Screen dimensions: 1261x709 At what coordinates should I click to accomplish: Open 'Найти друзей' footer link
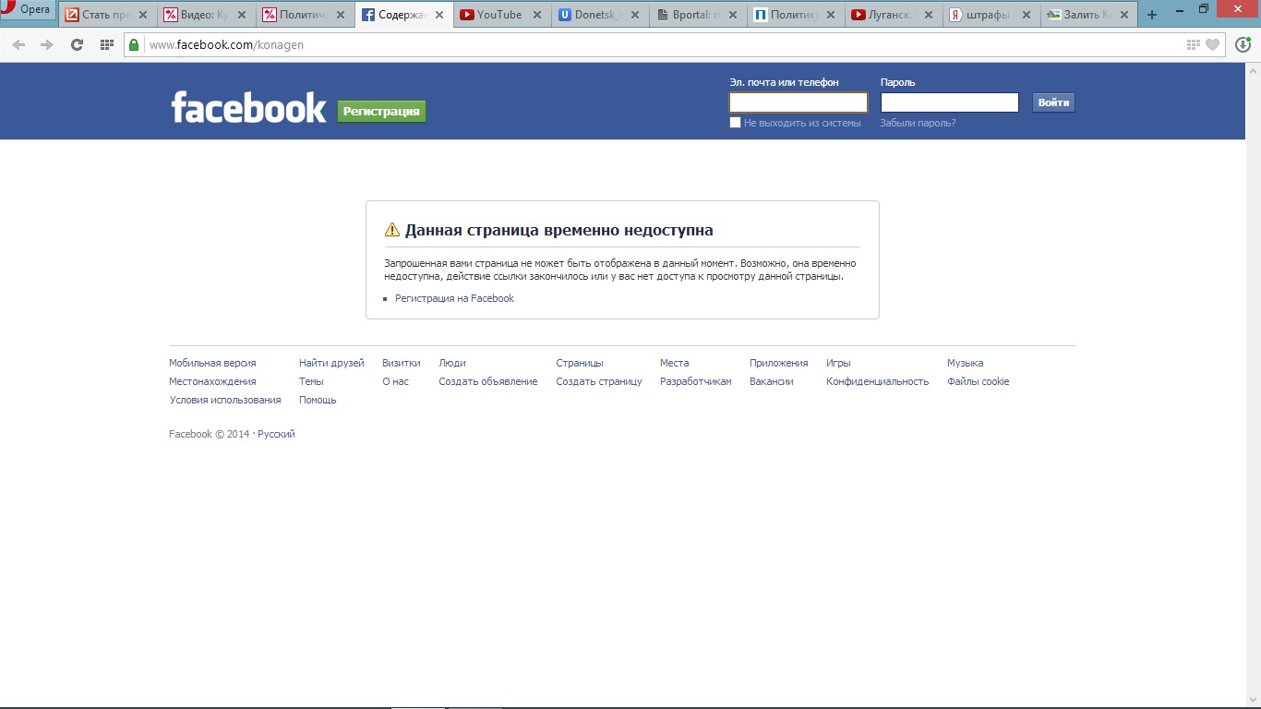point(331,363)
